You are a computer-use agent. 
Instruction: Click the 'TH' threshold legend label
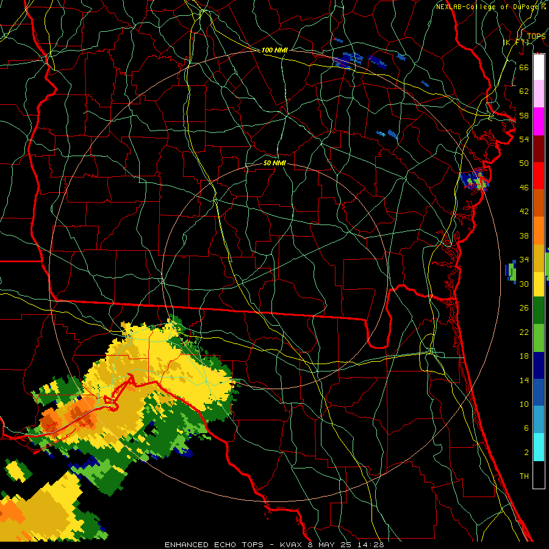524,476
